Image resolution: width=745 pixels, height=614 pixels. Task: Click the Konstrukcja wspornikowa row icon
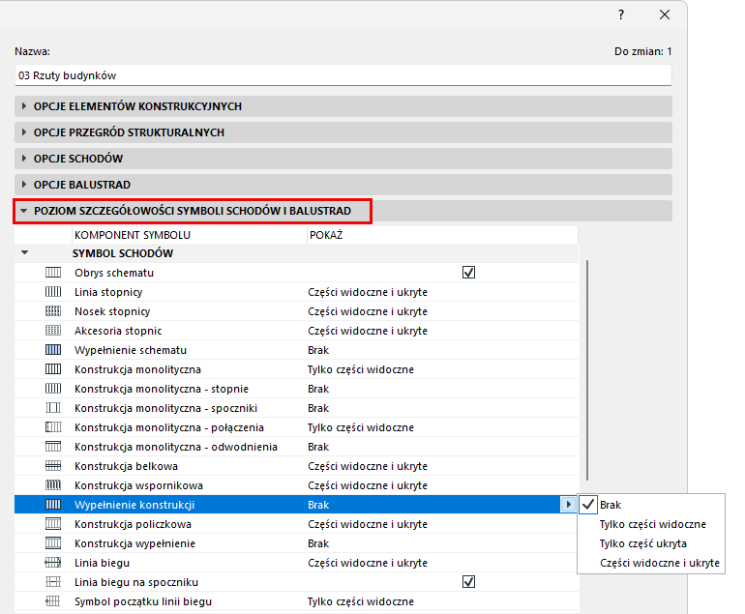[x=53, y=485]
